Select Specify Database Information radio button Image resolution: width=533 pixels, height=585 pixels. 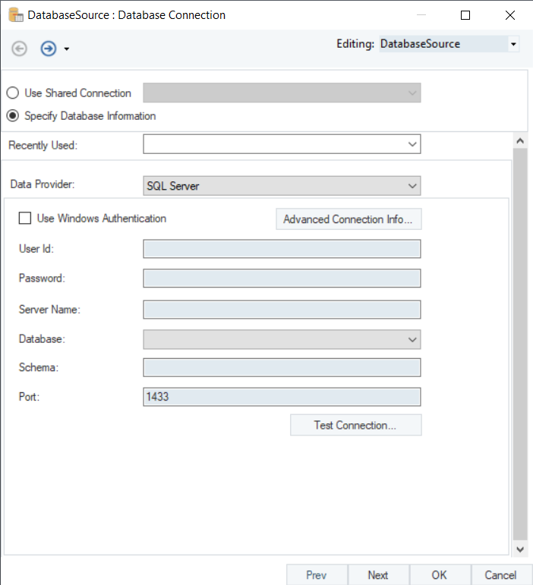13,116
